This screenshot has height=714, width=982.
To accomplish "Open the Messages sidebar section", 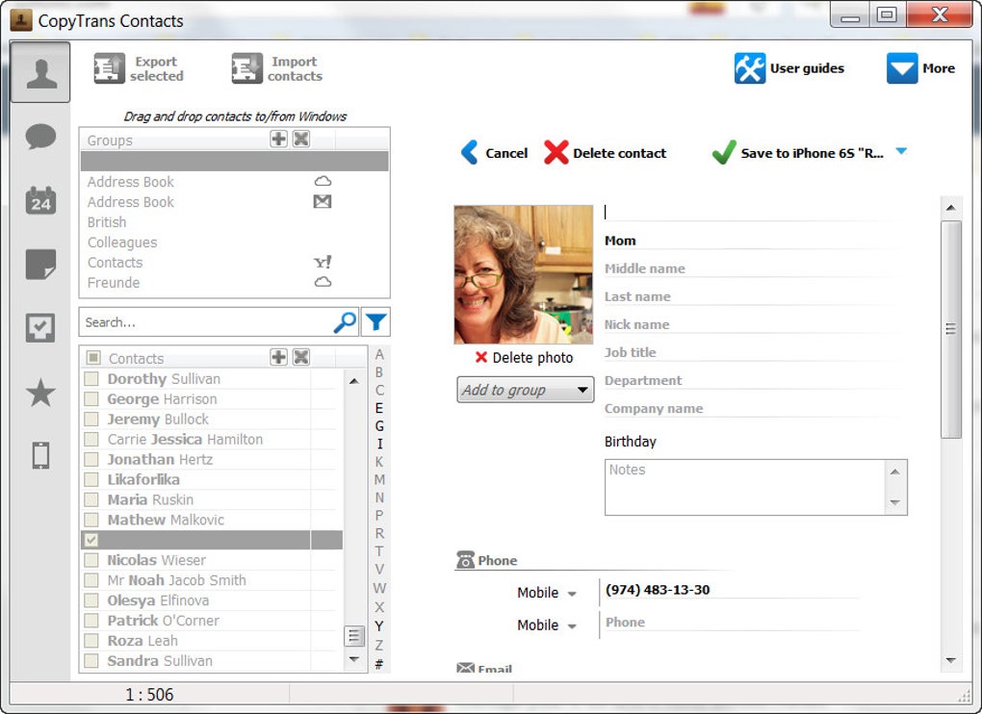I will click(x=40, y=137).
